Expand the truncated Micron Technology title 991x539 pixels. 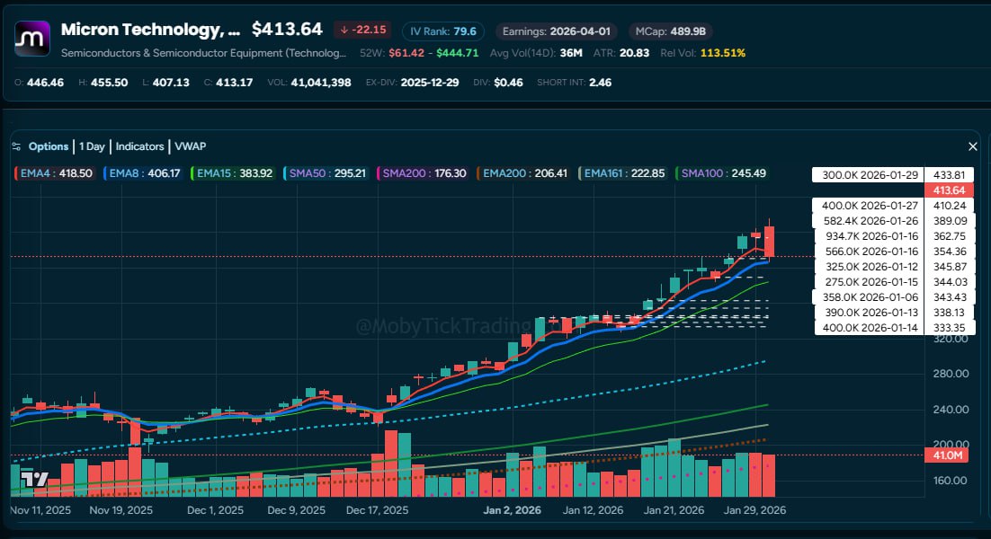pyautogui.click(x=150, y=31)
